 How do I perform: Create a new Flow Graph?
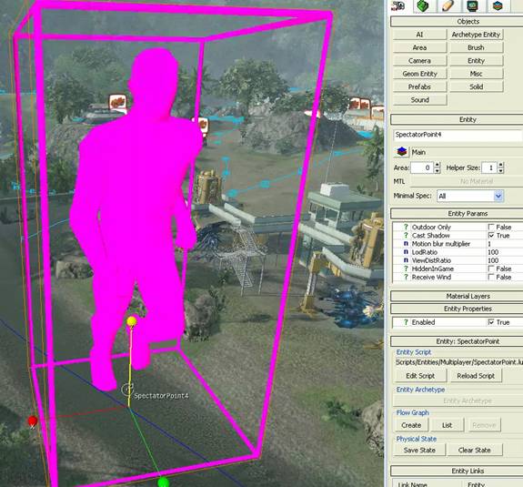click(411, 425)
